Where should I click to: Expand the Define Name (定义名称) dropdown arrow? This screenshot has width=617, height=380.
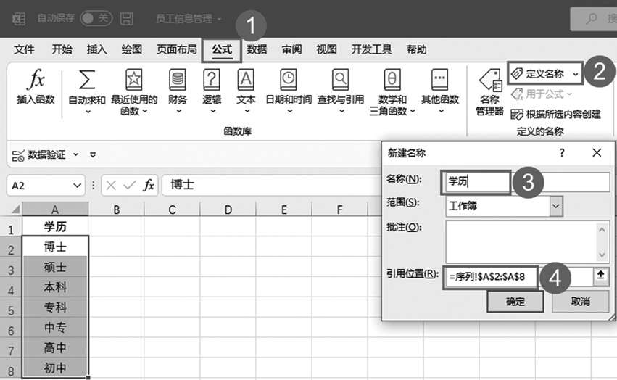click(575, 73)
